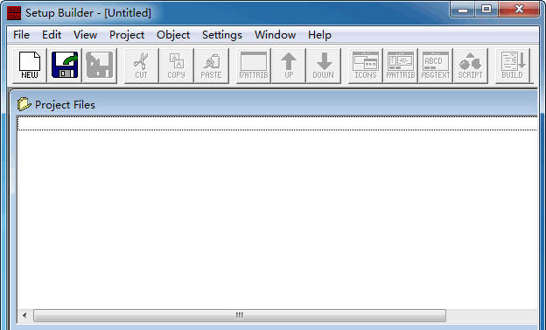The height and width of the screenshot is (330, 546).
Task: Maximize the Setup Builder window
Action: [x=486, y=9]
